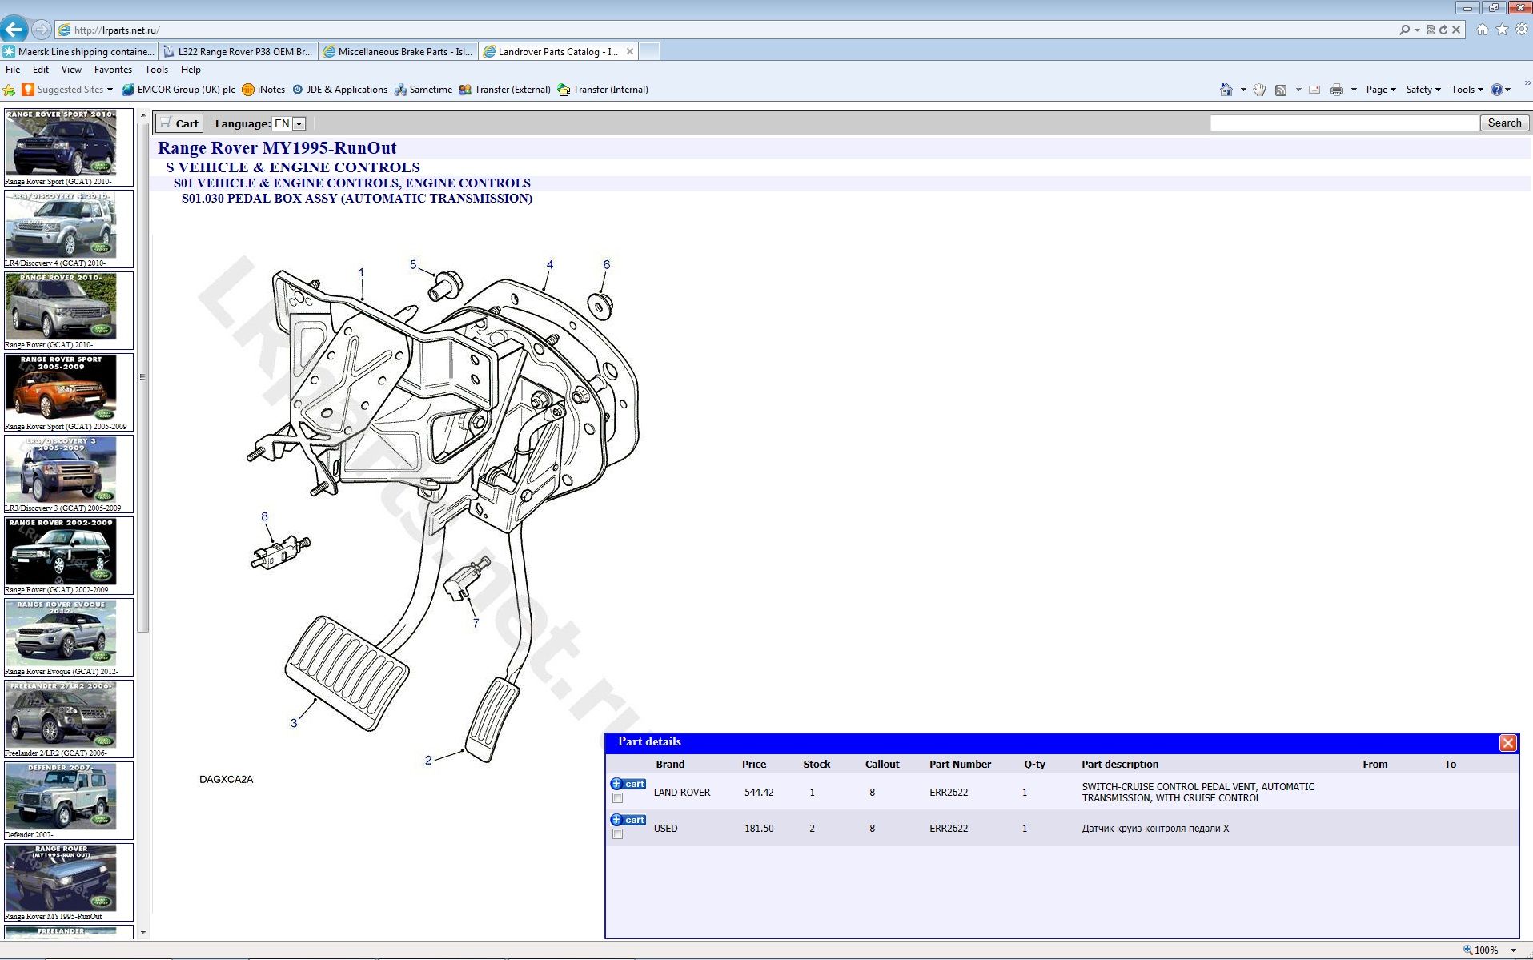Close the Landrover Parts Catalog tab
This screenshot has width=1533, height=960.
(x=630, y=51)
